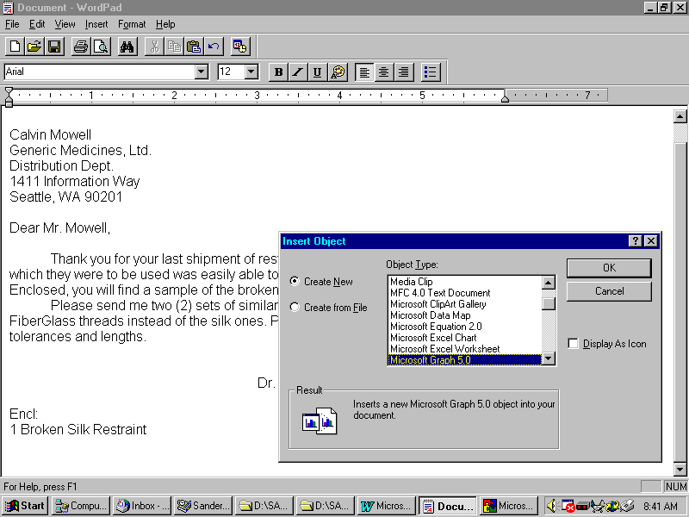Open the Insert menu
The image size is (689, 517).
click(96, 24)
